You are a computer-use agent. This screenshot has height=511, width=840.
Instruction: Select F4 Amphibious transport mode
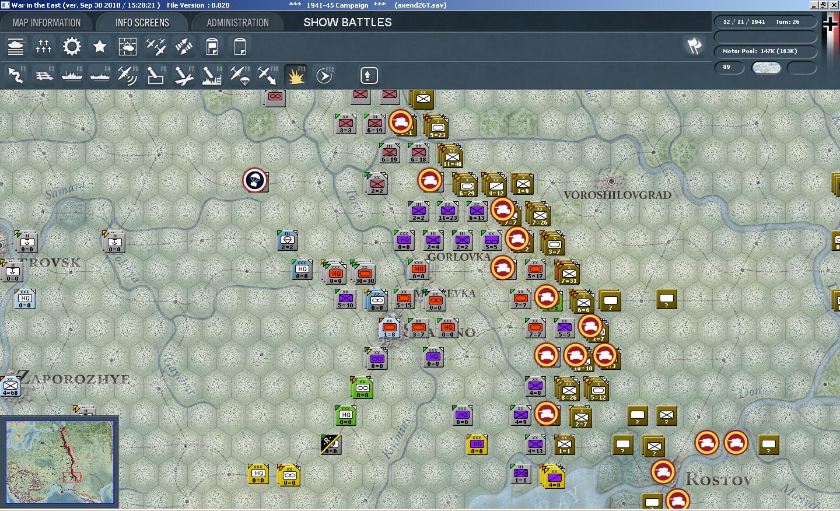[100, 75]
